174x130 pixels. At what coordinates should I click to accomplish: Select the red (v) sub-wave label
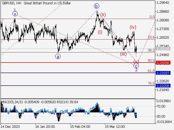[136, 61]
